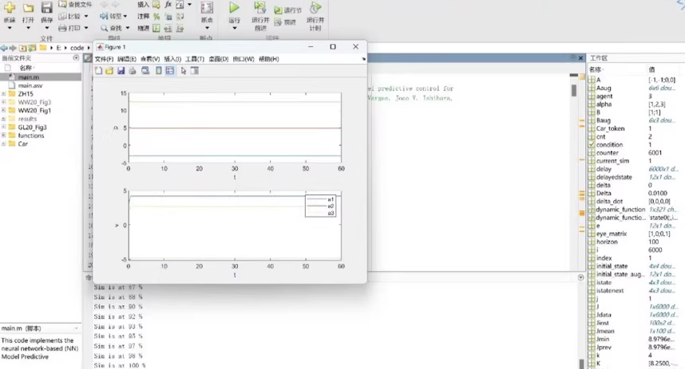The height and width of the screenshot is (369, 685).
Task: Click the Save floppy disk icon in the toolstrip
Action: coord(47,7)
